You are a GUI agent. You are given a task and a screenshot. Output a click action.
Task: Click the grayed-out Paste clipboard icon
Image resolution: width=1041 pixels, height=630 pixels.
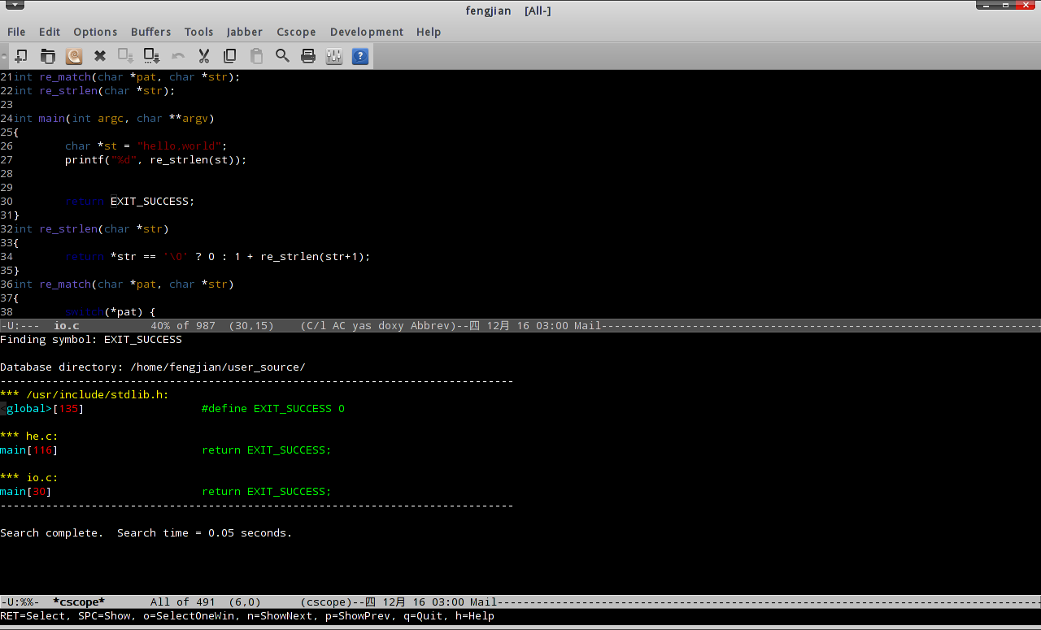click(256, 56)
